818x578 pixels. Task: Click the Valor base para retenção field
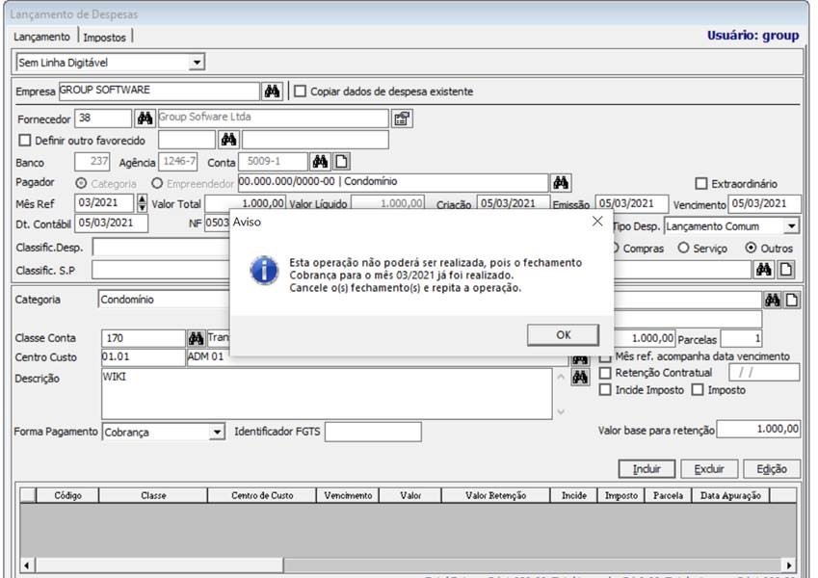[758, 430]
